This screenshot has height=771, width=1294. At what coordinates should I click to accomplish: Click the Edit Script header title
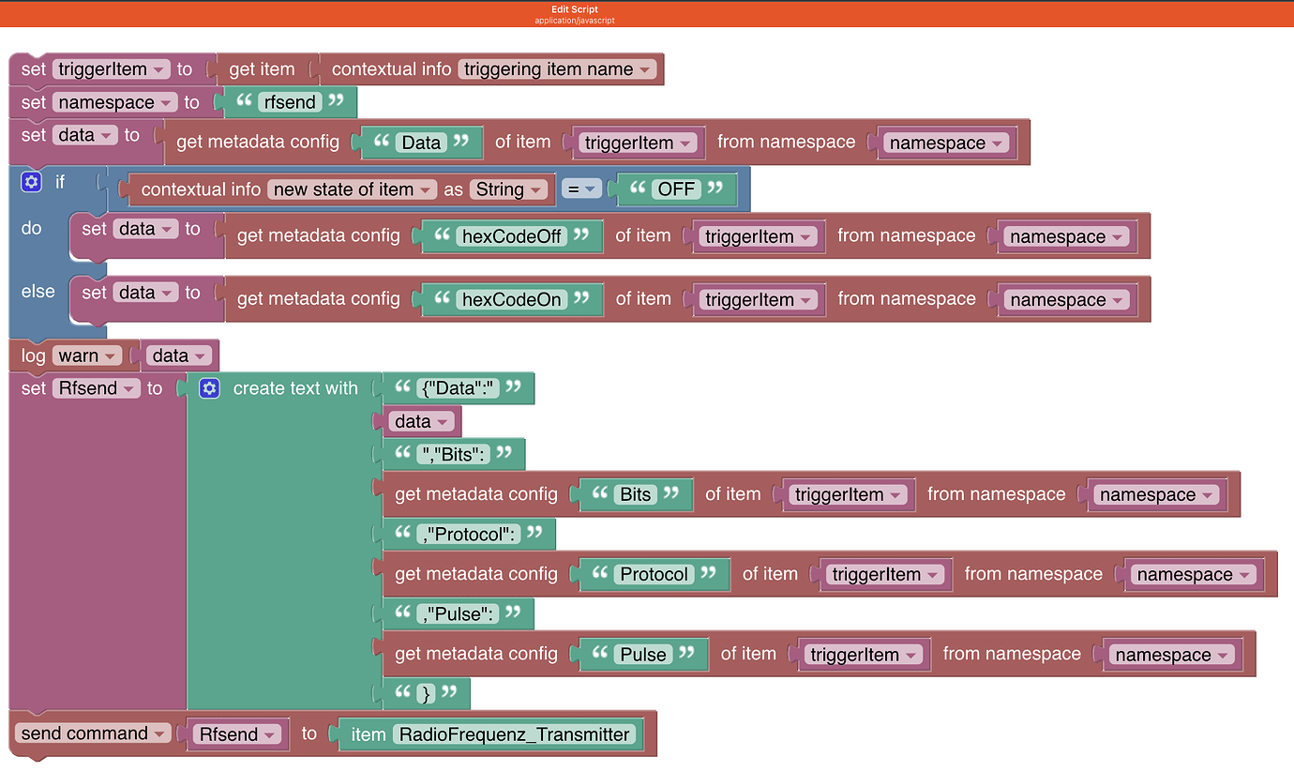574,8
